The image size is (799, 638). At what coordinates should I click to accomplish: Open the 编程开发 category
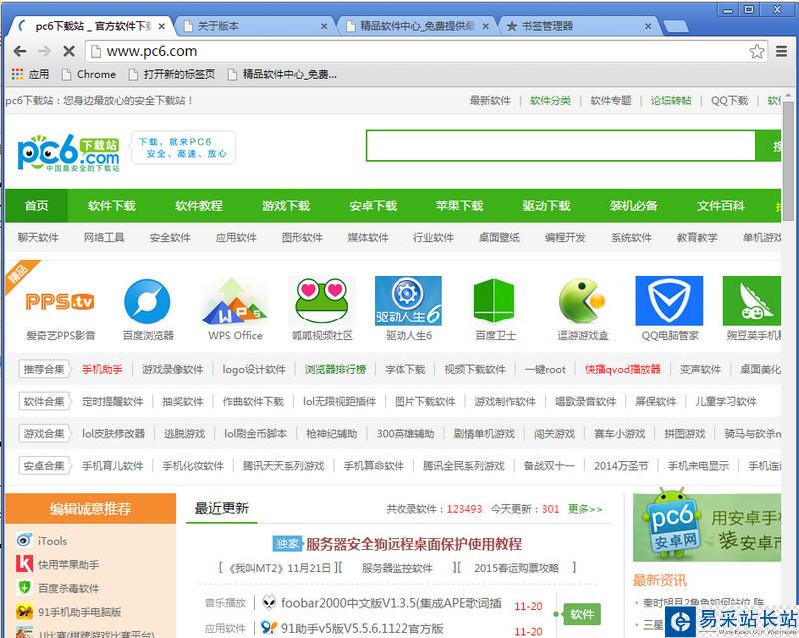(x=565, y=237)
